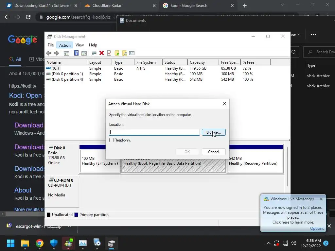Switch to Cloudflare Radar tab

click(x=120, y=6)
